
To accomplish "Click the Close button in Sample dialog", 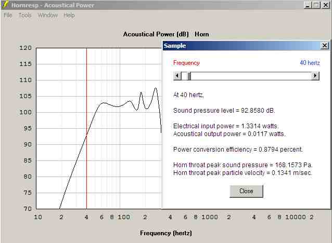I will pos(246,191).
